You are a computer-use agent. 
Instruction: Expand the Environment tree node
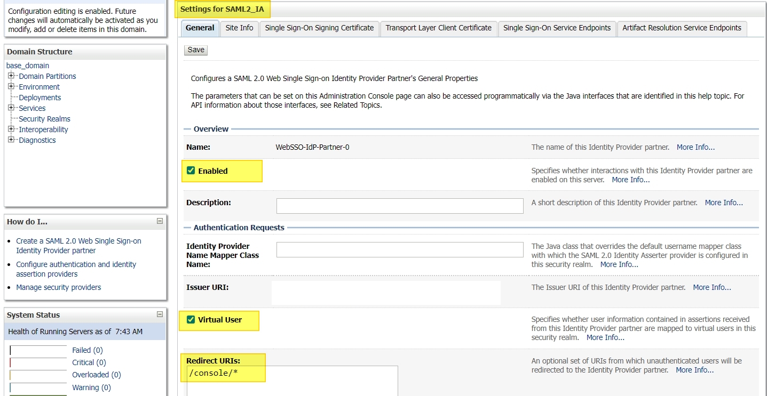coord(11,86)
